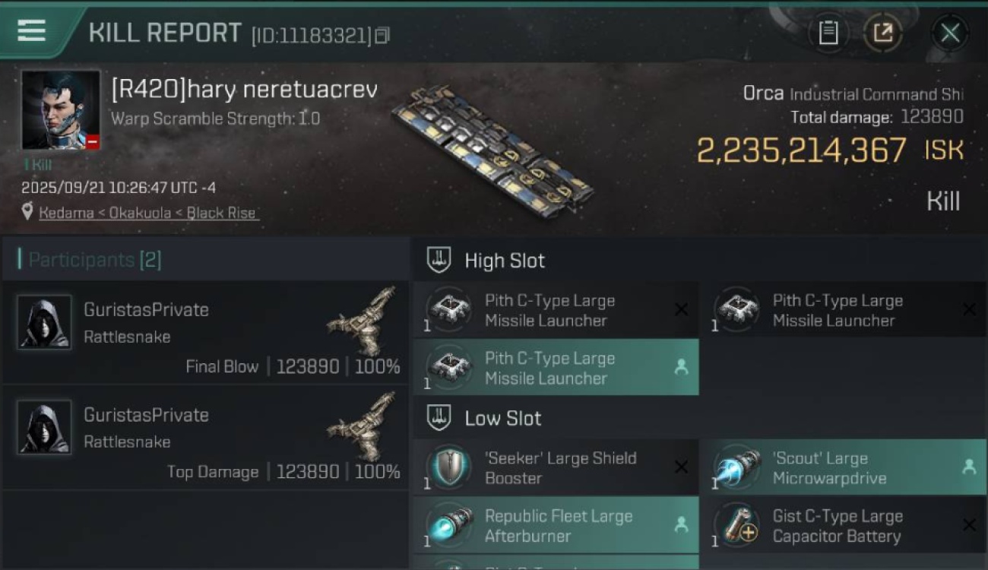Click the High Slot section header
988x570 pixels.
pyautogui.click(x=505, y=261)
